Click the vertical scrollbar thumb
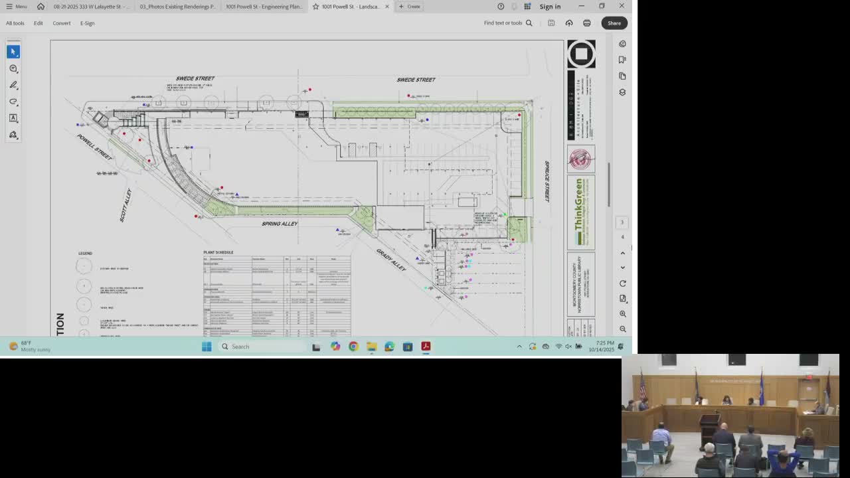The width and height of the screenshot is (850, 478). tap(608, 184)
